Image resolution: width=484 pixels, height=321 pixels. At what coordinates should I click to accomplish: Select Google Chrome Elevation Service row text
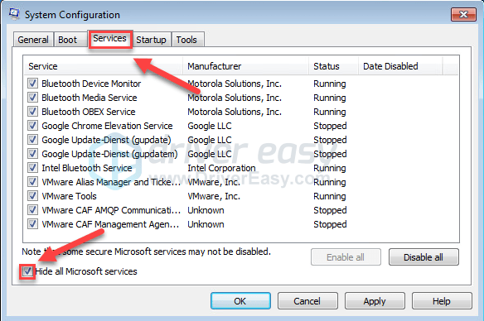click(107, 126)
